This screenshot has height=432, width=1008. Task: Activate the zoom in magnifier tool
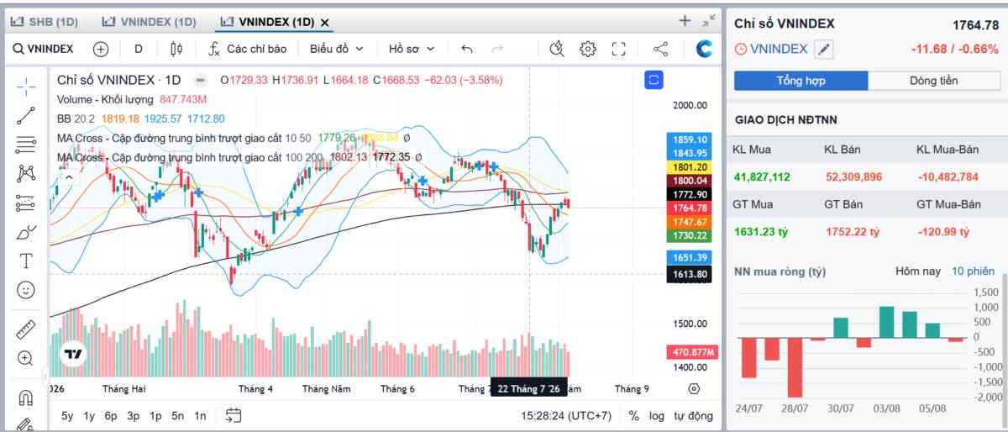[x=26, y=358]
